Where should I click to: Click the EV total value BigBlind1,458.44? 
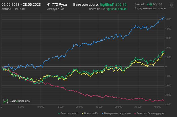tap(116, 9)
